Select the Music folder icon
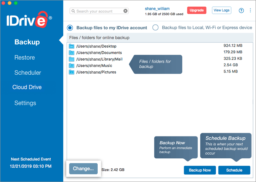The width and height of the screenshot is (256, 182). coord(71,65)
